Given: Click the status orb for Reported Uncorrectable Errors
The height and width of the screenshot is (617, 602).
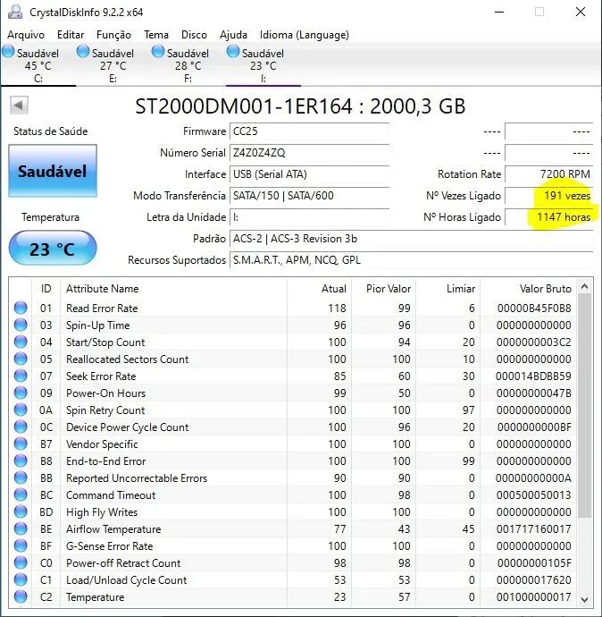Looking at the screenshot, I should coord(21,478).
